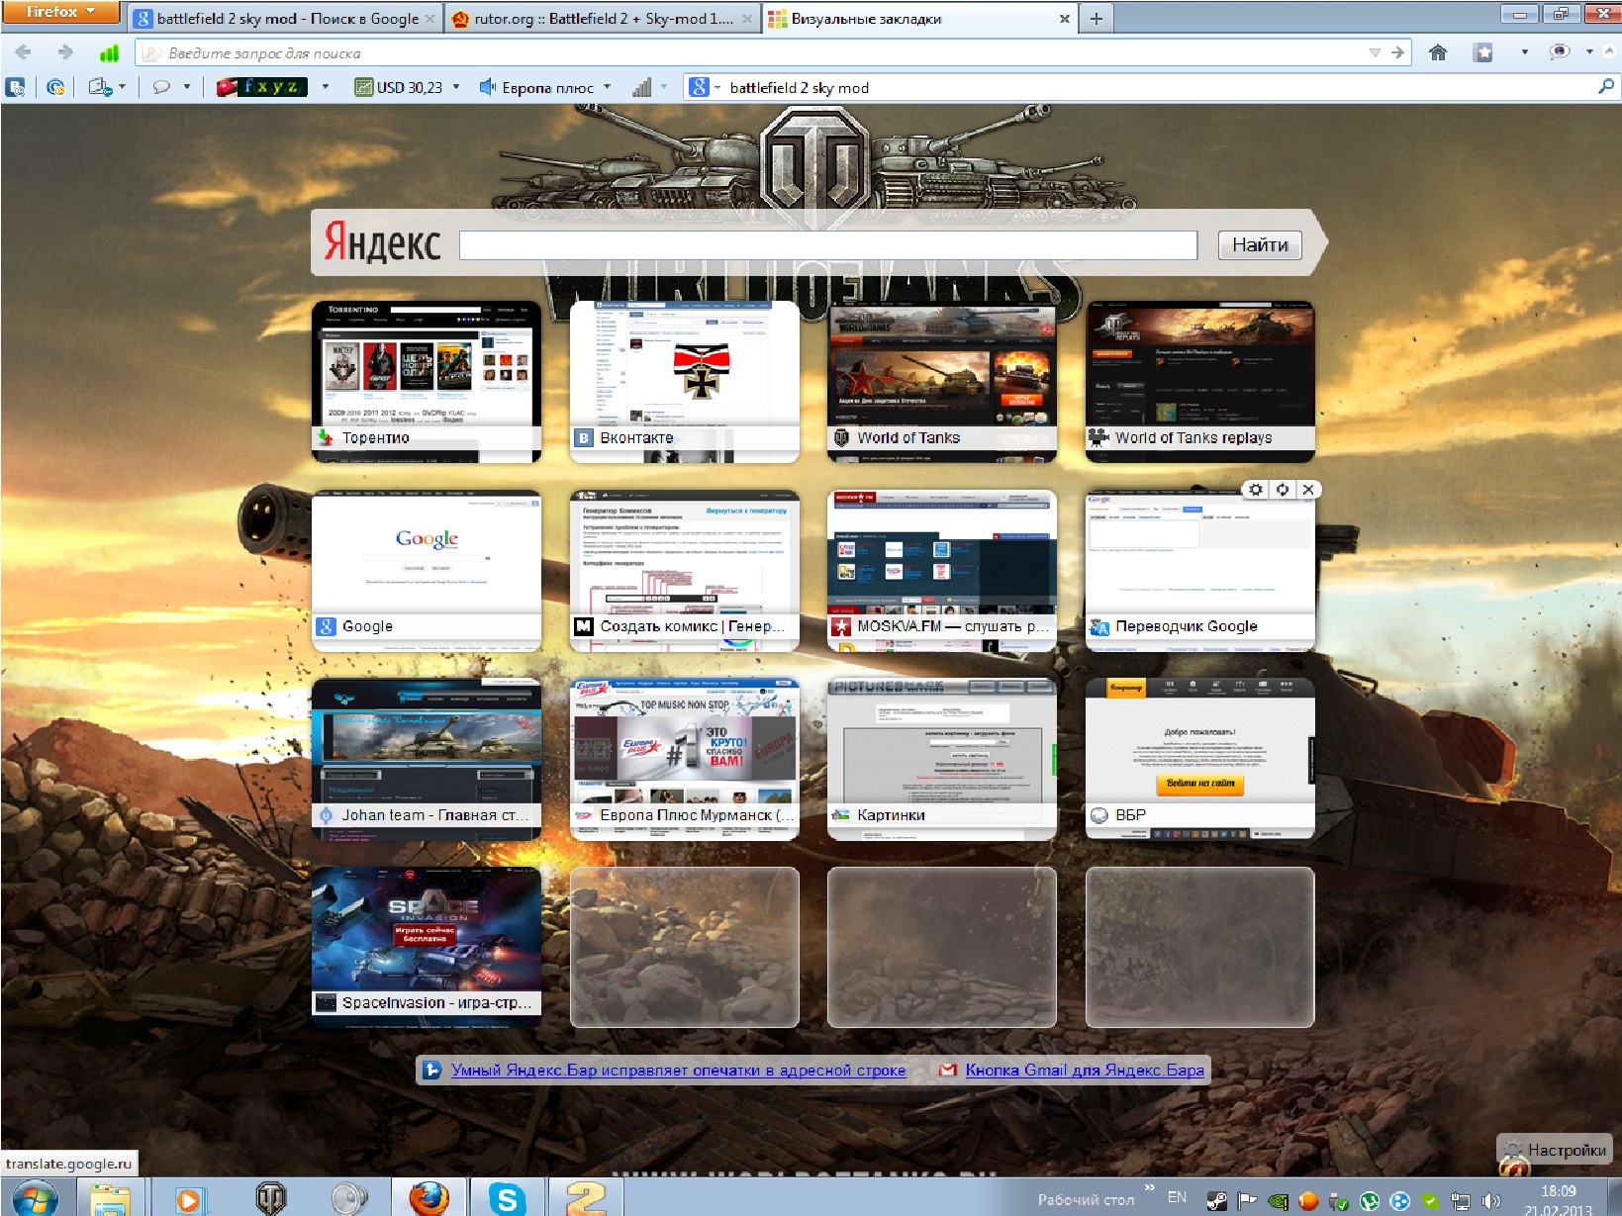Viewport: 1622px width, 1216px height.
Task: Open the Johan team bookmark thumbnail
Action: point(427,759)
